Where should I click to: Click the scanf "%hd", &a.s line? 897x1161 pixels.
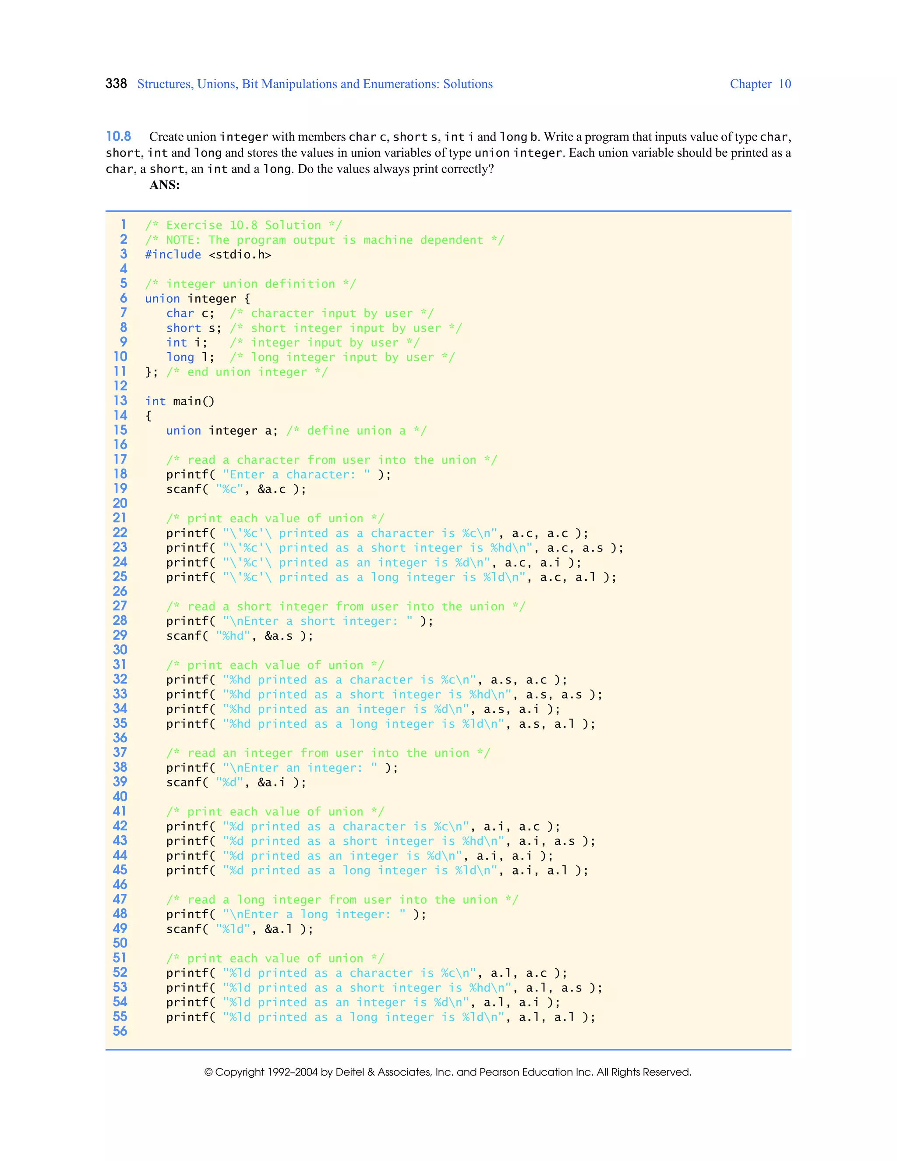click(x=240, y=636)
